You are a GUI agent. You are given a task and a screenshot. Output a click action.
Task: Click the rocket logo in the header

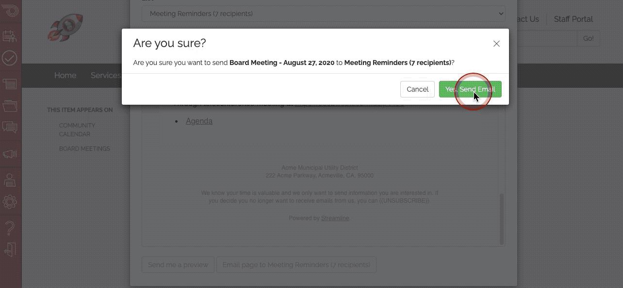click(66, 27)
